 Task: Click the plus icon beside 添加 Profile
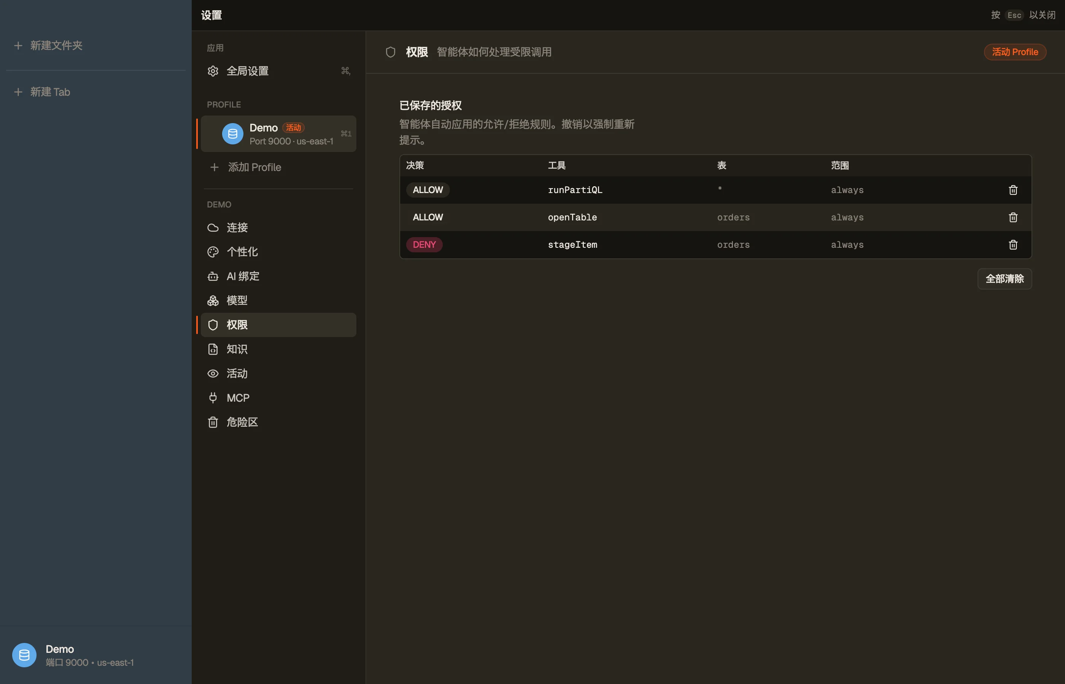[x=214, y=167]
